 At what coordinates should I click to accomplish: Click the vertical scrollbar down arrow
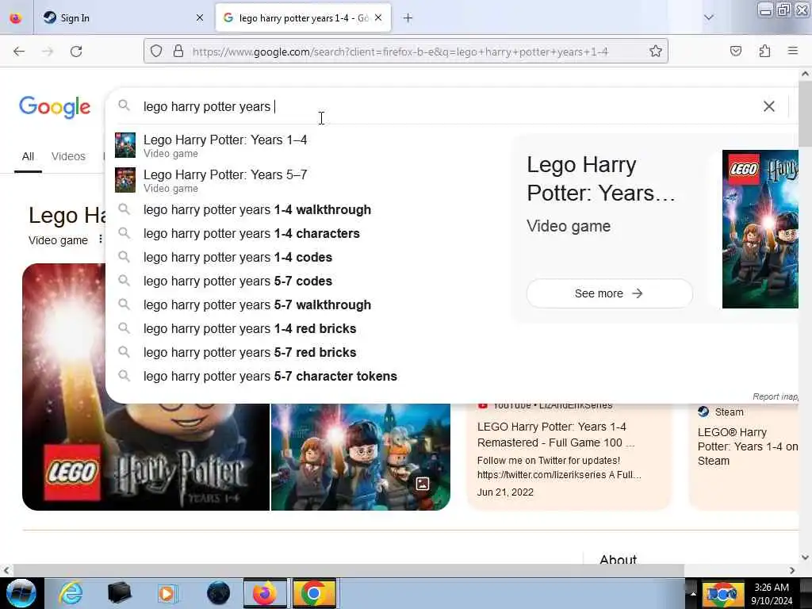click(x=805, y=557)
